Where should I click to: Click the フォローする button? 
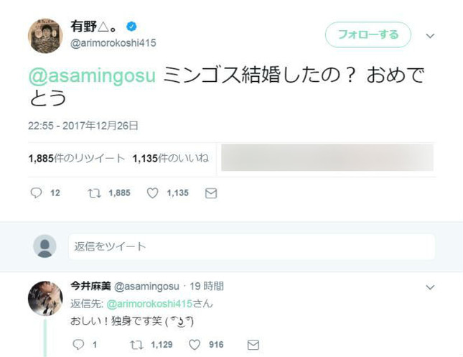(x=368, y=34)
